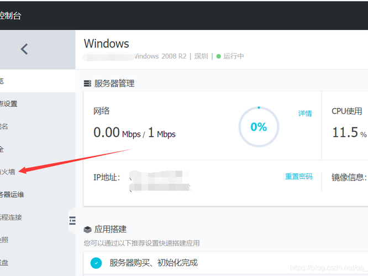The image size is (368, 276).
Task: Click the checkmark icon beside 服务器购买、初始化完成
Action: coord(96,263)
